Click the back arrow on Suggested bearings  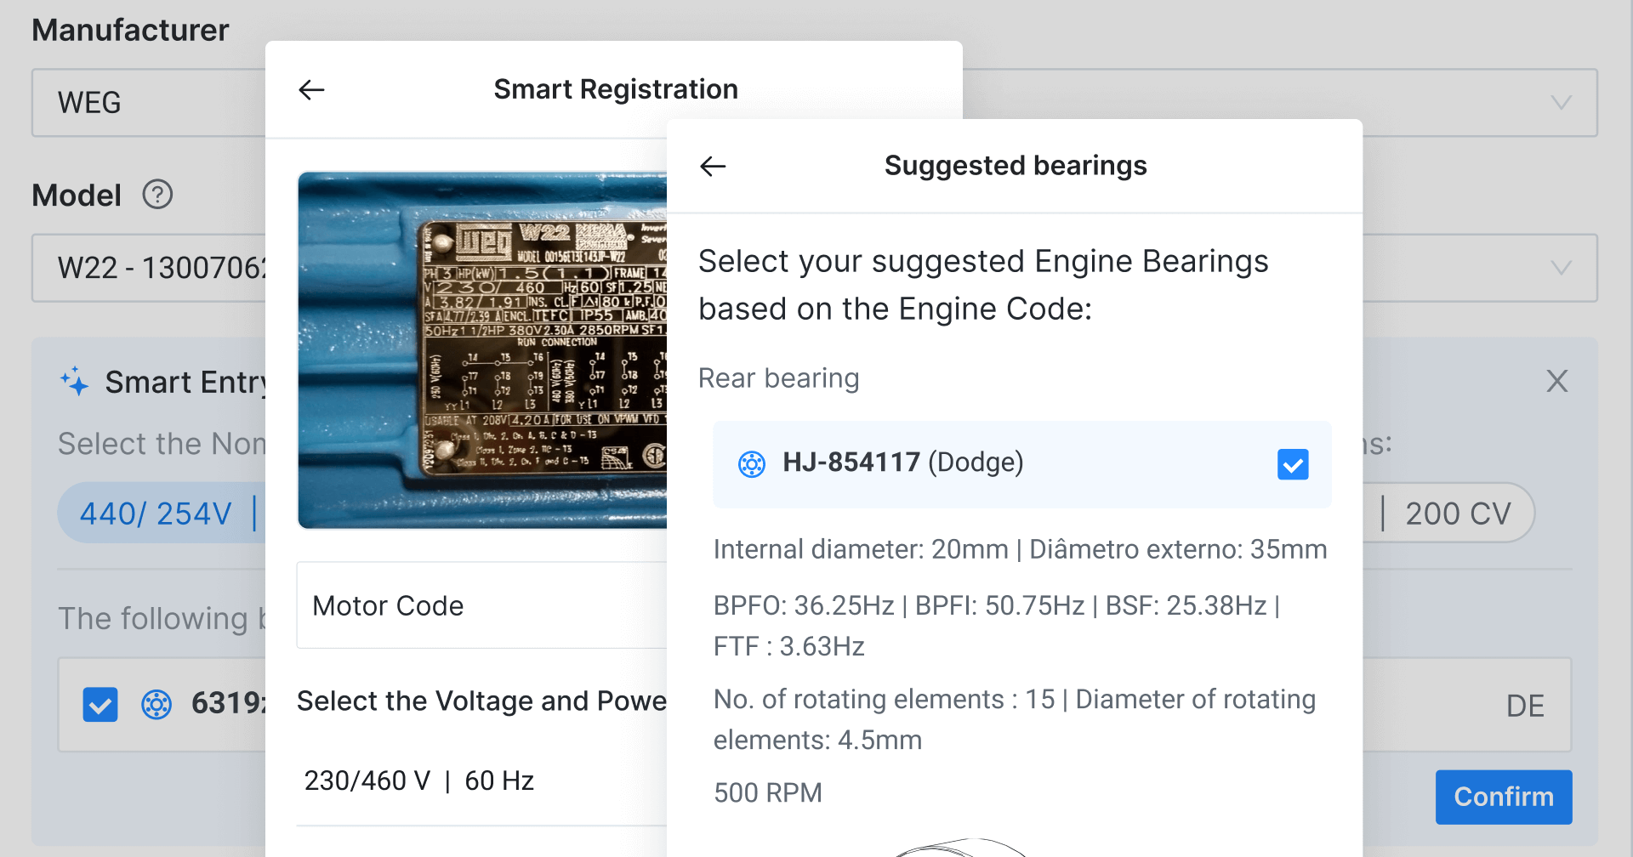[712, 166]
